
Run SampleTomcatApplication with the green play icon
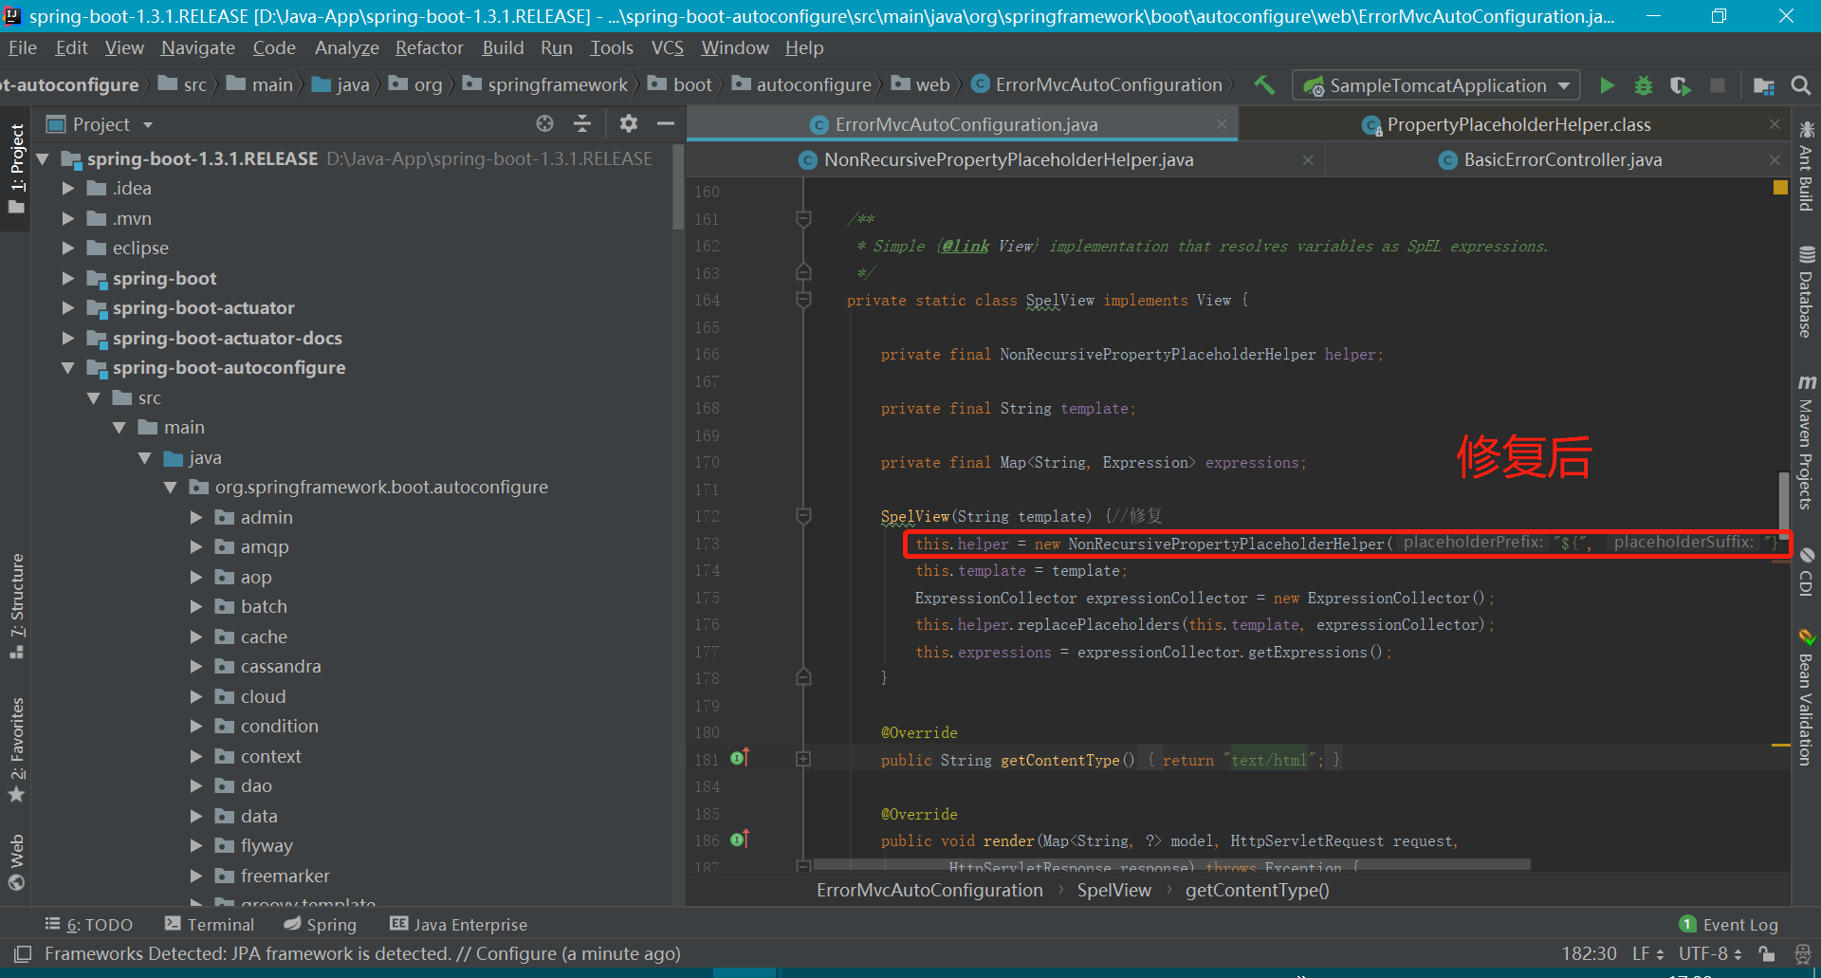point(1607,85)
